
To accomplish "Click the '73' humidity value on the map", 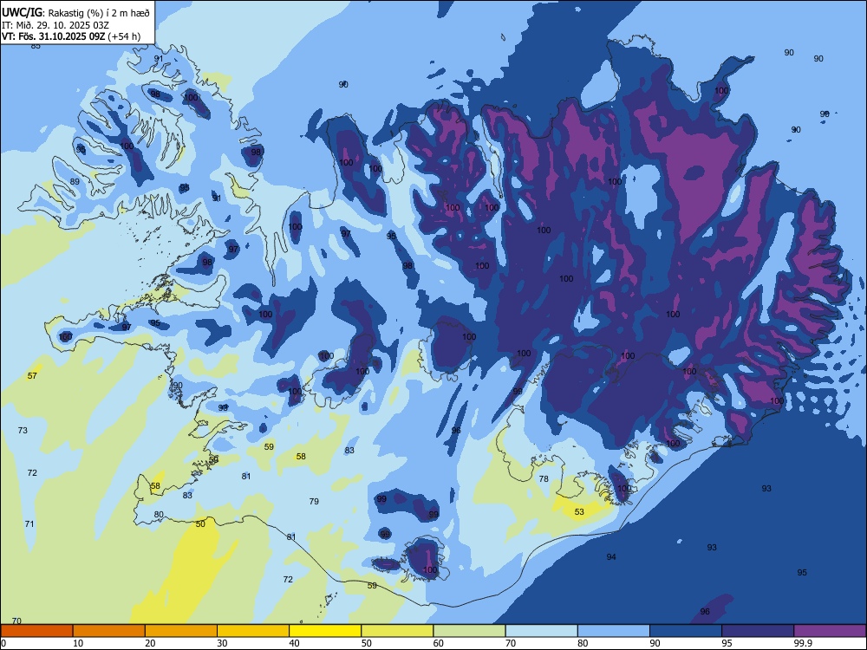I will tap(23, 430).
